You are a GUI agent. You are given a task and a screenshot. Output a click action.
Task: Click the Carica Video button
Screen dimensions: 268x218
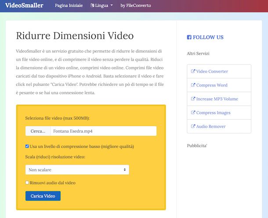(43, 196)
